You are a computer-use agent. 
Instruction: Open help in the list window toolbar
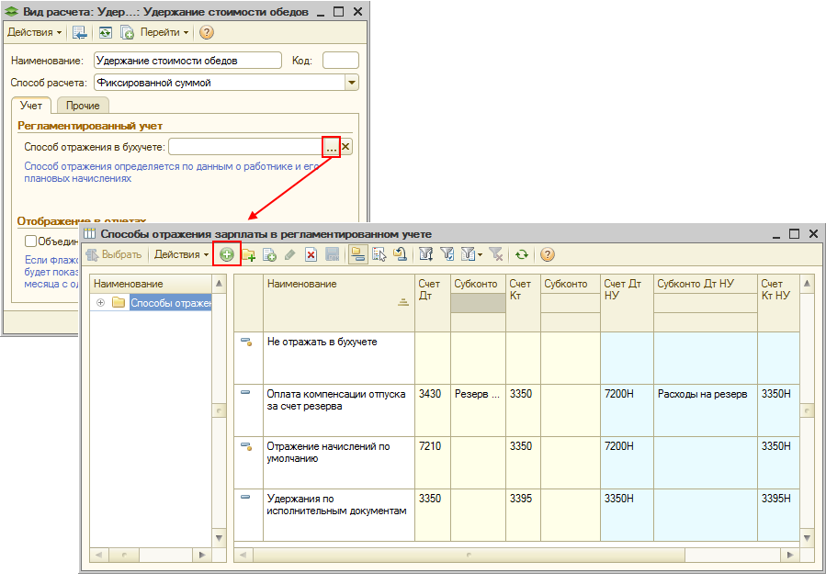point(548,254)
